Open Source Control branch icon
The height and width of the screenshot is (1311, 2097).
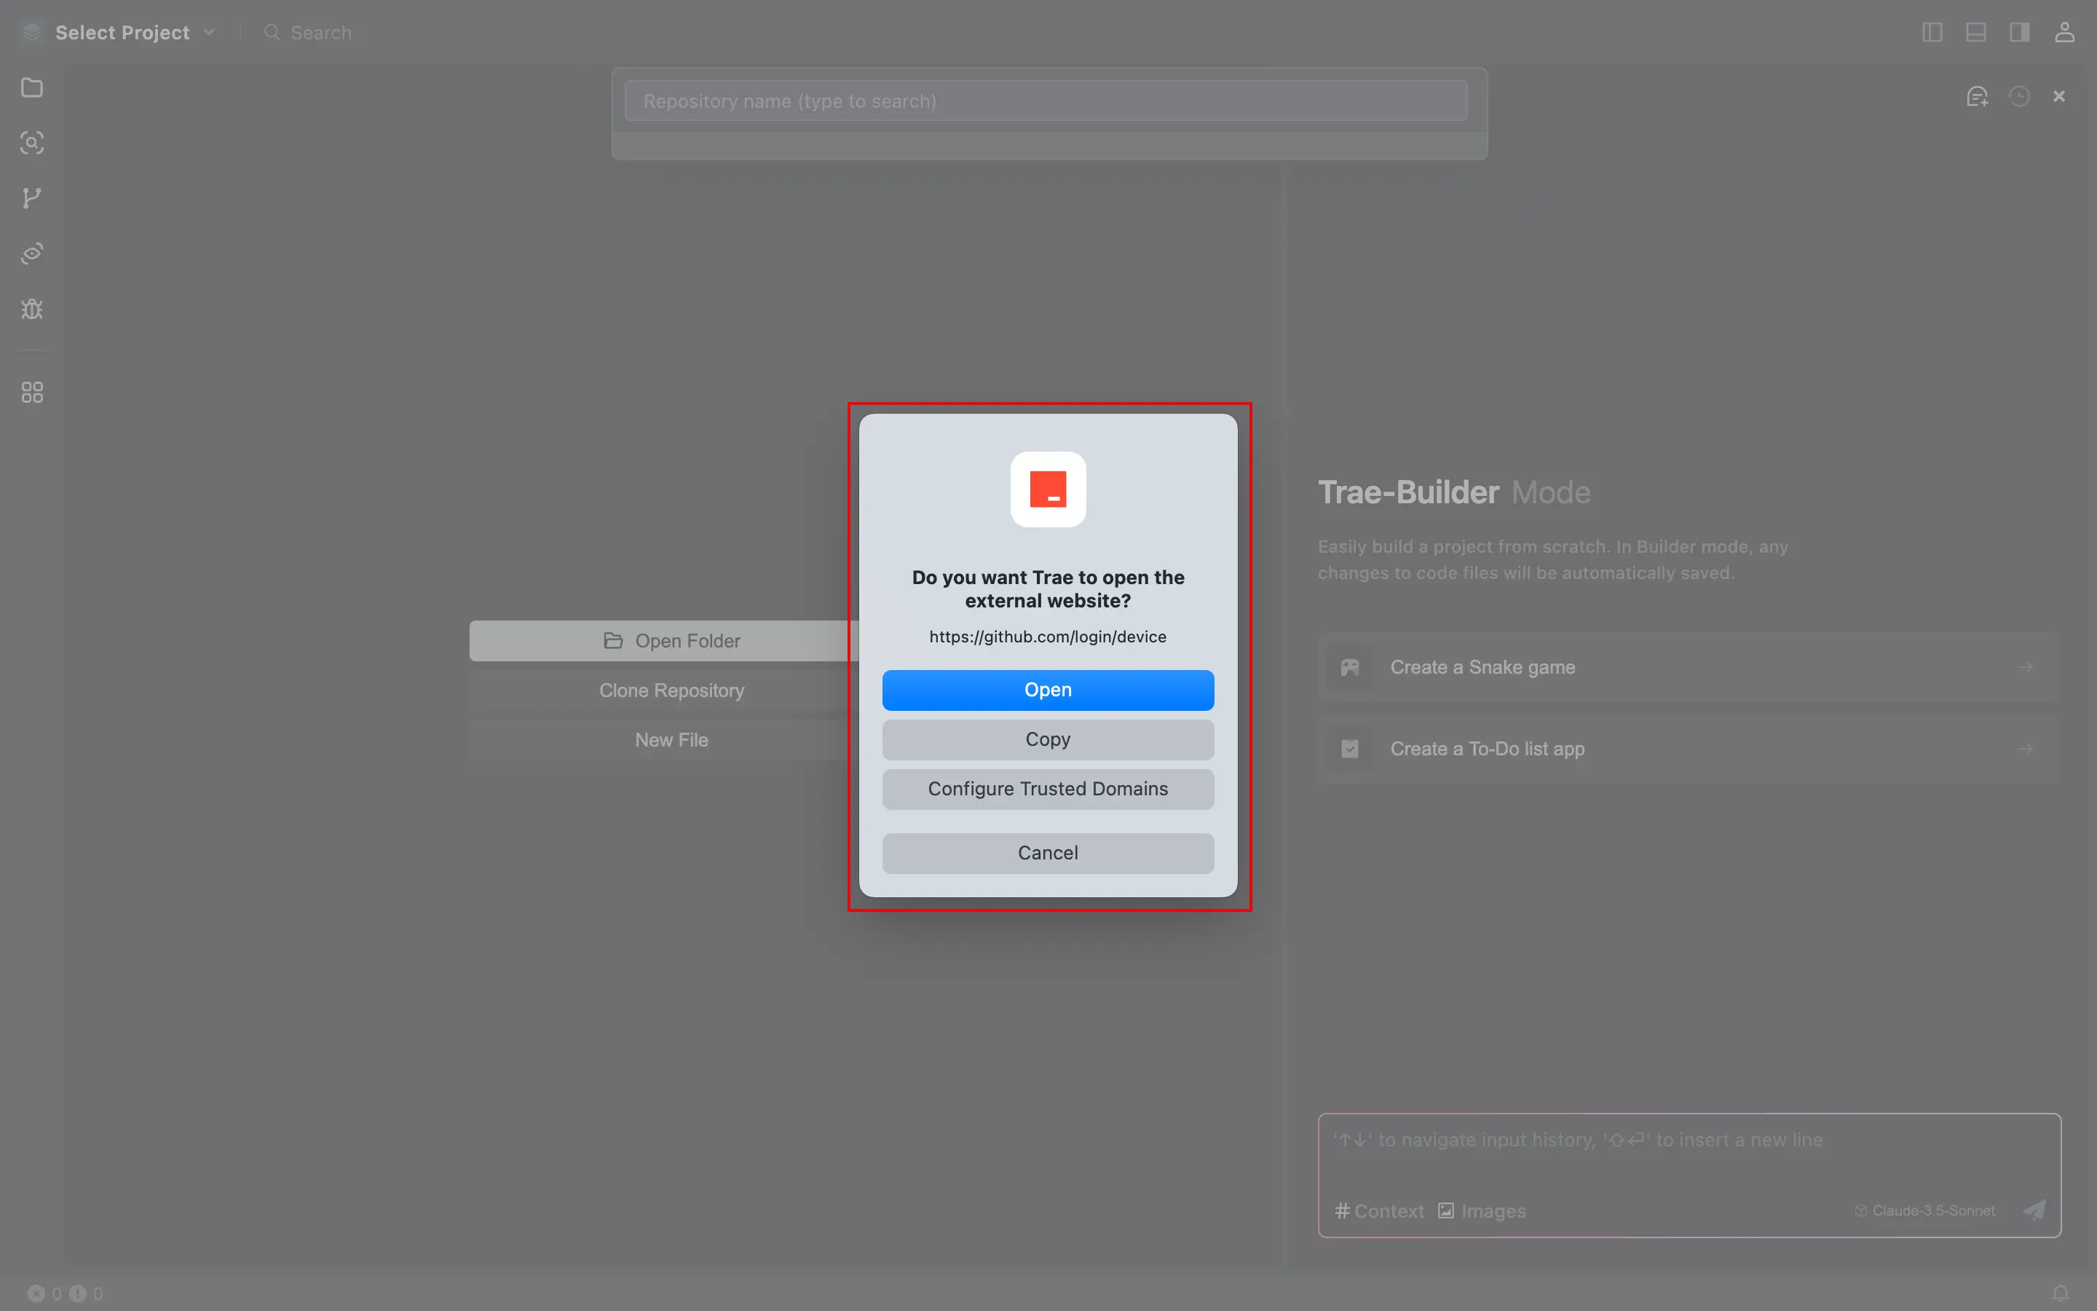(32, 199)
